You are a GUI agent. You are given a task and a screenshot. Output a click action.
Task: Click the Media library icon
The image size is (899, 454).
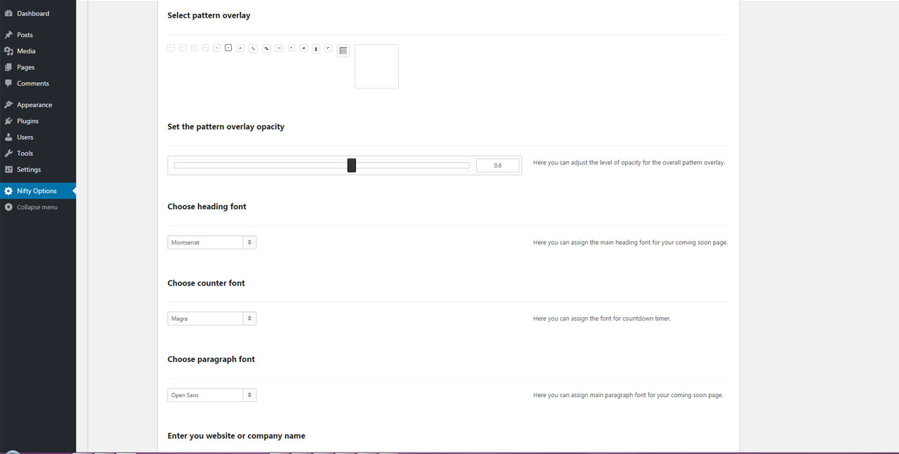click(x=8, y=51)
